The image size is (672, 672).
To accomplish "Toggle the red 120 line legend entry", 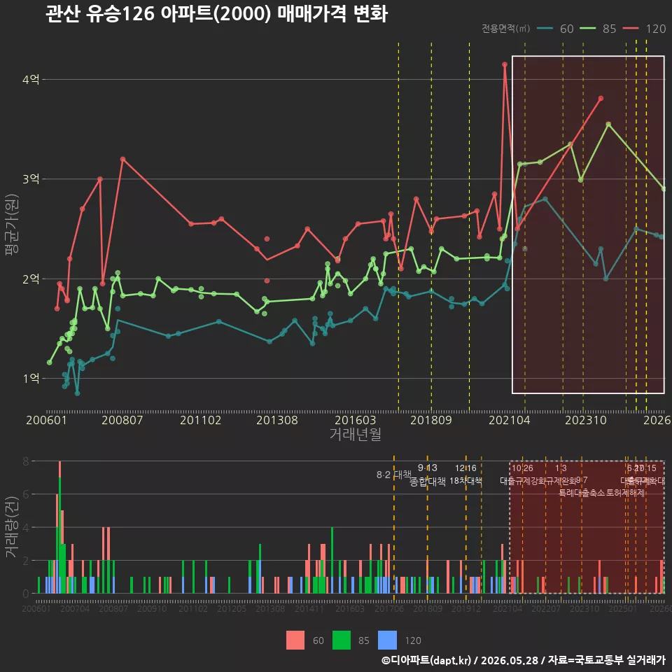I will (644, 29).
